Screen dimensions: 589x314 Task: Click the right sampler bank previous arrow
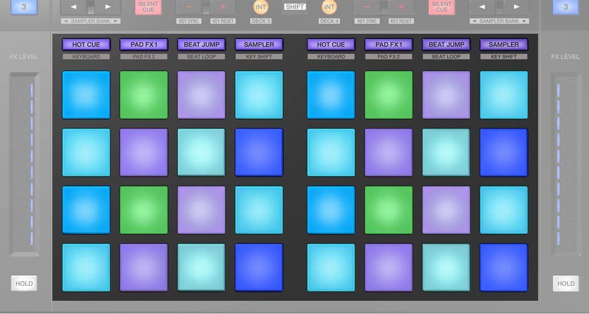pos(482,7)
